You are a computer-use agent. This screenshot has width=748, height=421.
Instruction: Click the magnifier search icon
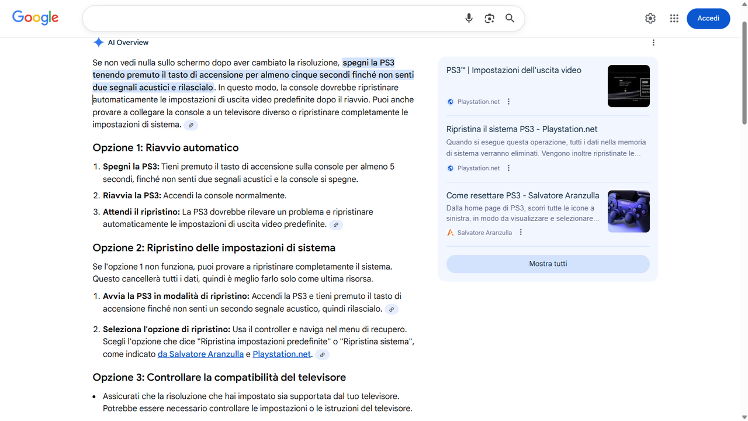tap(510, 18)
